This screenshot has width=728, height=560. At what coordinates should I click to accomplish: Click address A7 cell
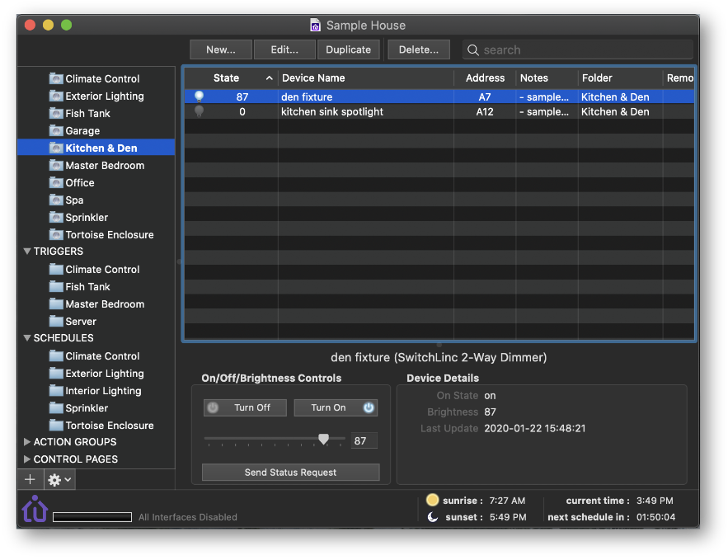pos(485,96)
